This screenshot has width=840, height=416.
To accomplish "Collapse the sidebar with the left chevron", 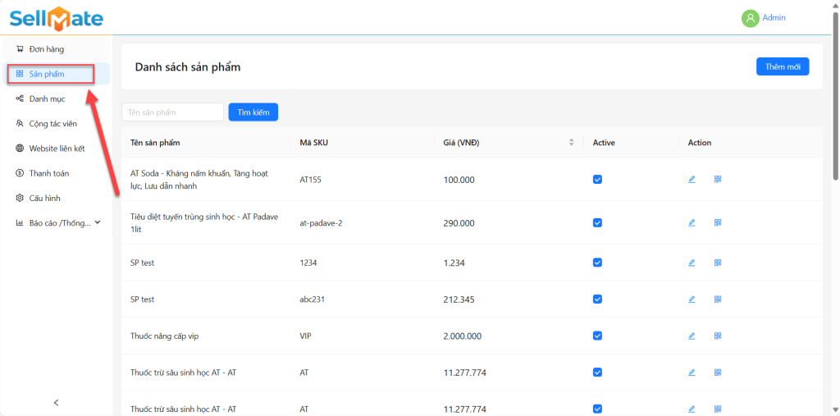I will [56, 402].
